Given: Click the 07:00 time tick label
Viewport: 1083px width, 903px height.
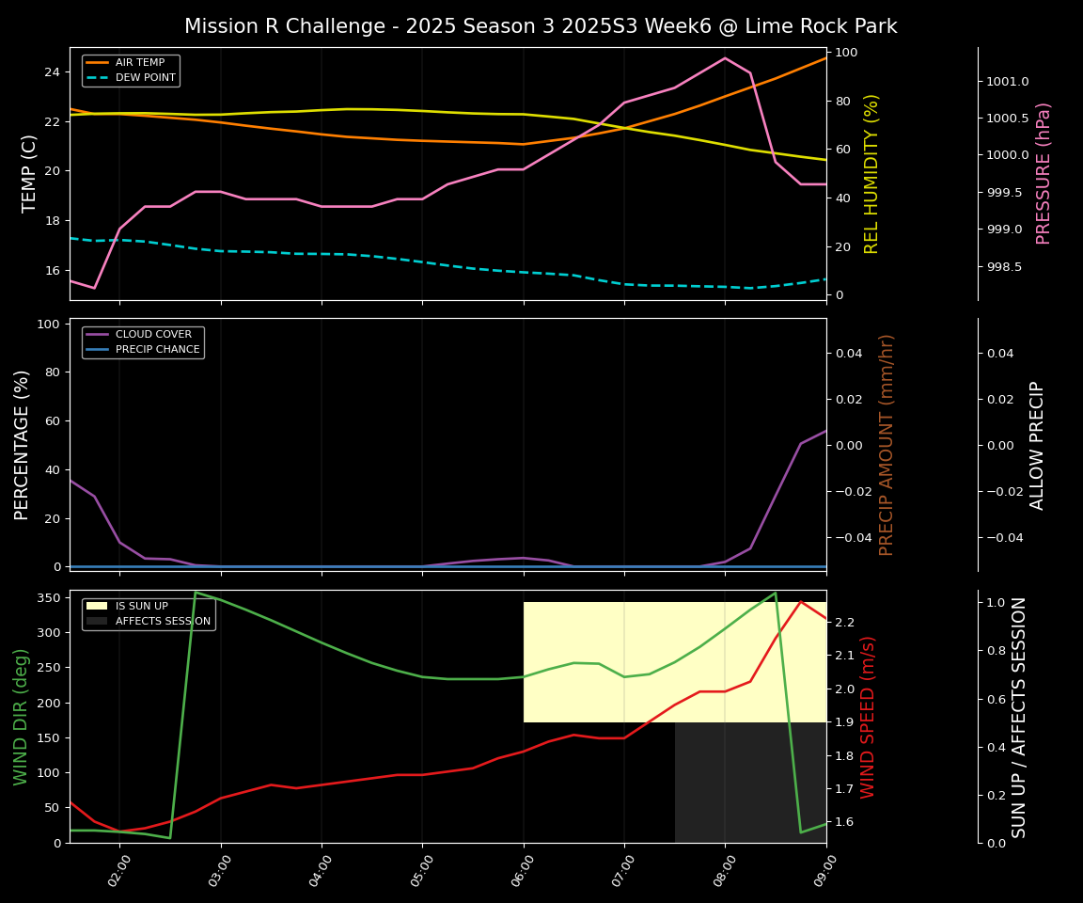Looking at the screenshot, I should coord(623,869).
